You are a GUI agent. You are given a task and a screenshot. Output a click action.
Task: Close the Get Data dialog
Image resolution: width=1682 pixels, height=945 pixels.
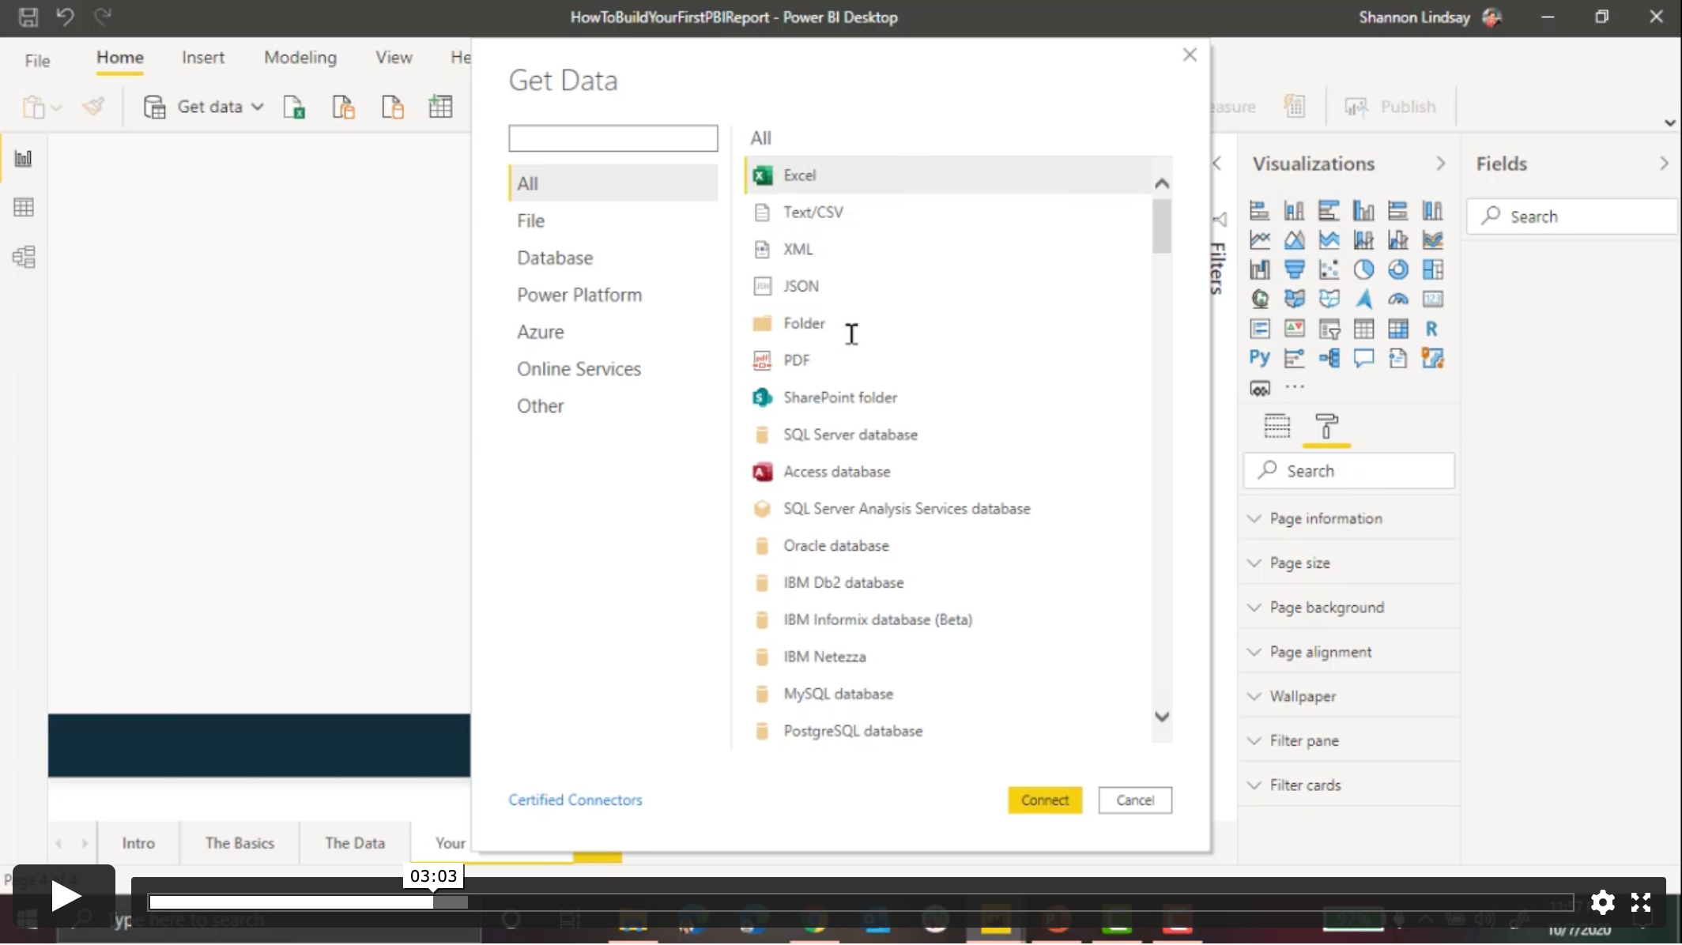point(1190,55)
